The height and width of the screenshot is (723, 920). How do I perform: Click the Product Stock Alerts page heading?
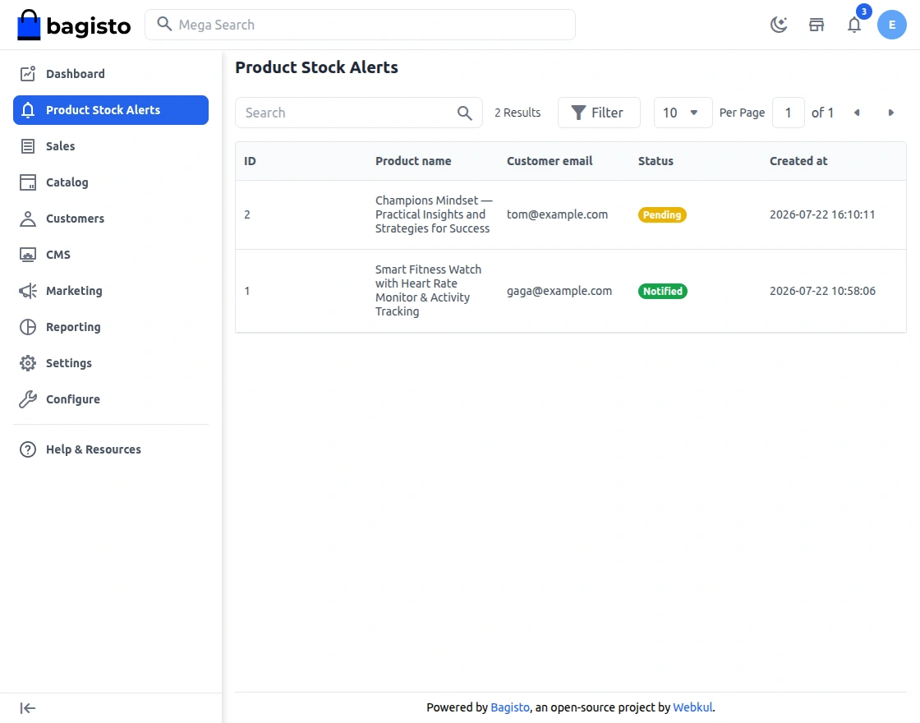click(317, 67)
